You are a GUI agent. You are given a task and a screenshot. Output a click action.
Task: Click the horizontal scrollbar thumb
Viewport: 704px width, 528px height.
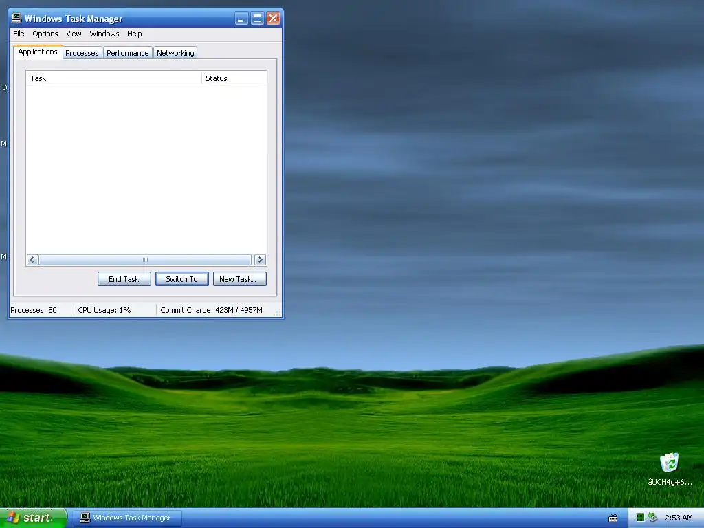pyautogui.click(x=145, y=260)
